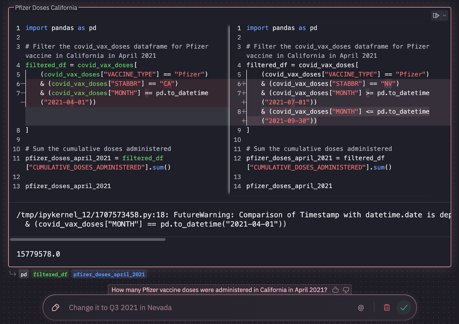Image resolution: width=459 pixels, height=324 pixels.
Task: Click the output arrow icon beside variable tags
Action: coord(13,274)
